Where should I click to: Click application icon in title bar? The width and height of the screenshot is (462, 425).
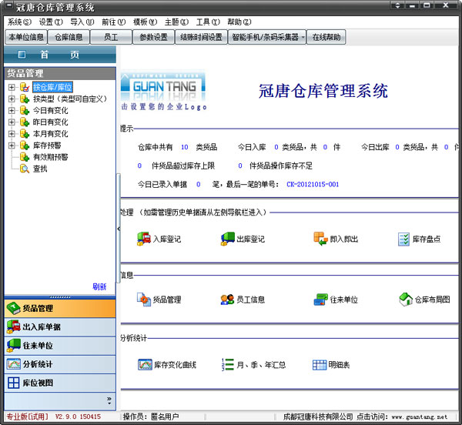8,6
